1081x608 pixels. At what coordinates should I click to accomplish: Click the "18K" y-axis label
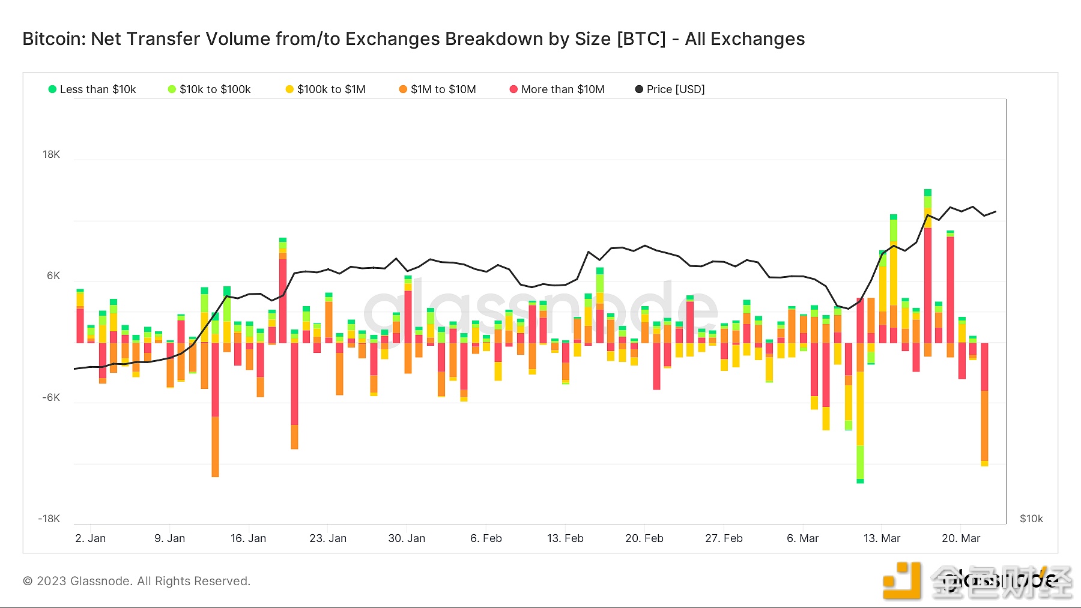51,155
